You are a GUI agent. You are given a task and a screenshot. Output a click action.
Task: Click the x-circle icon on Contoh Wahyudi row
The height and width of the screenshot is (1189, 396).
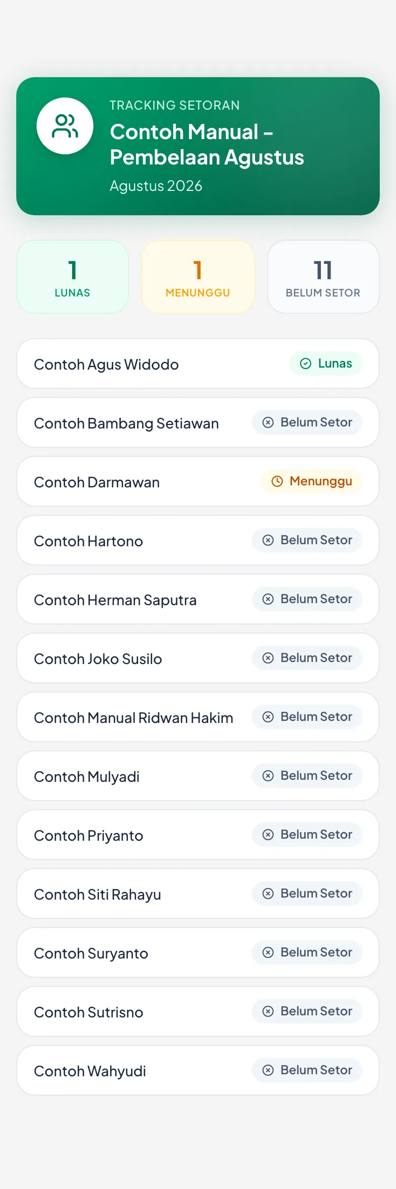click(x=268, y=1070)
